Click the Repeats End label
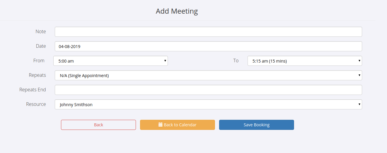Image resolution: width=387 pixels, height=153 pixels. pos(33,90)
